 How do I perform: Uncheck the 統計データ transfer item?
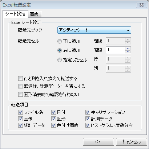(x=20, y=125)
